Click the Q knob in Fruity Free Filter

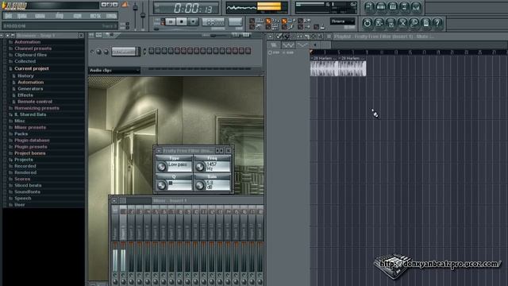coord(161,185)
